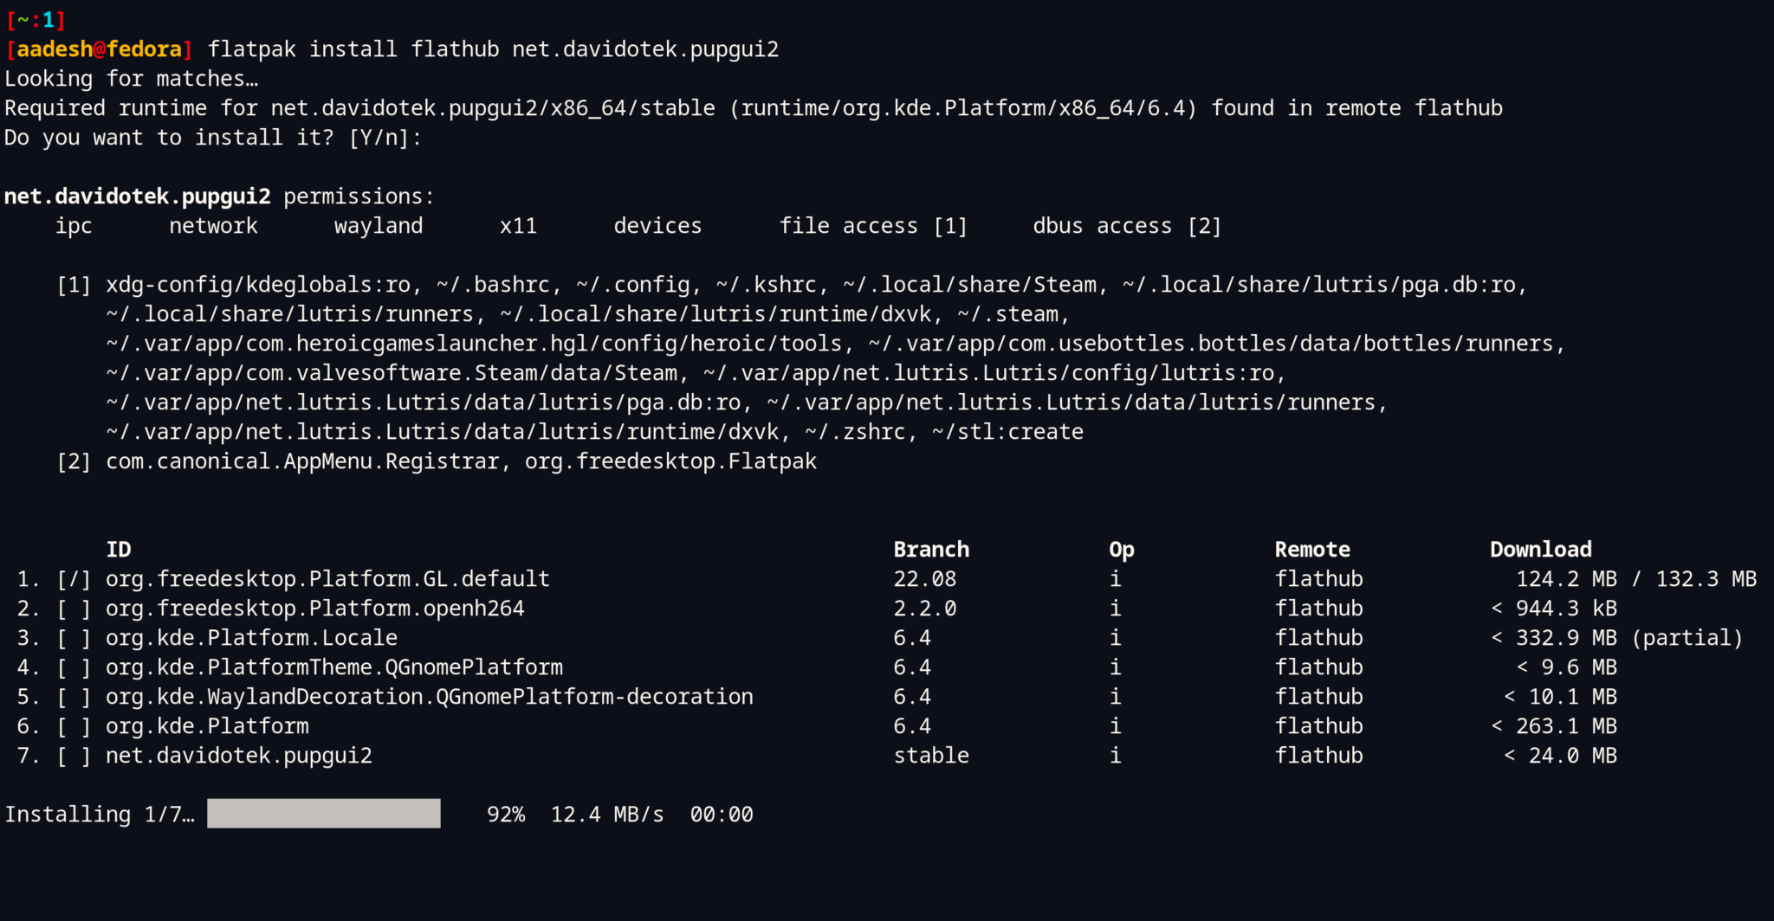The height and width of the screenshot is (921, 1774).
Task: Click the Branch column header
Action: [930, 548]
